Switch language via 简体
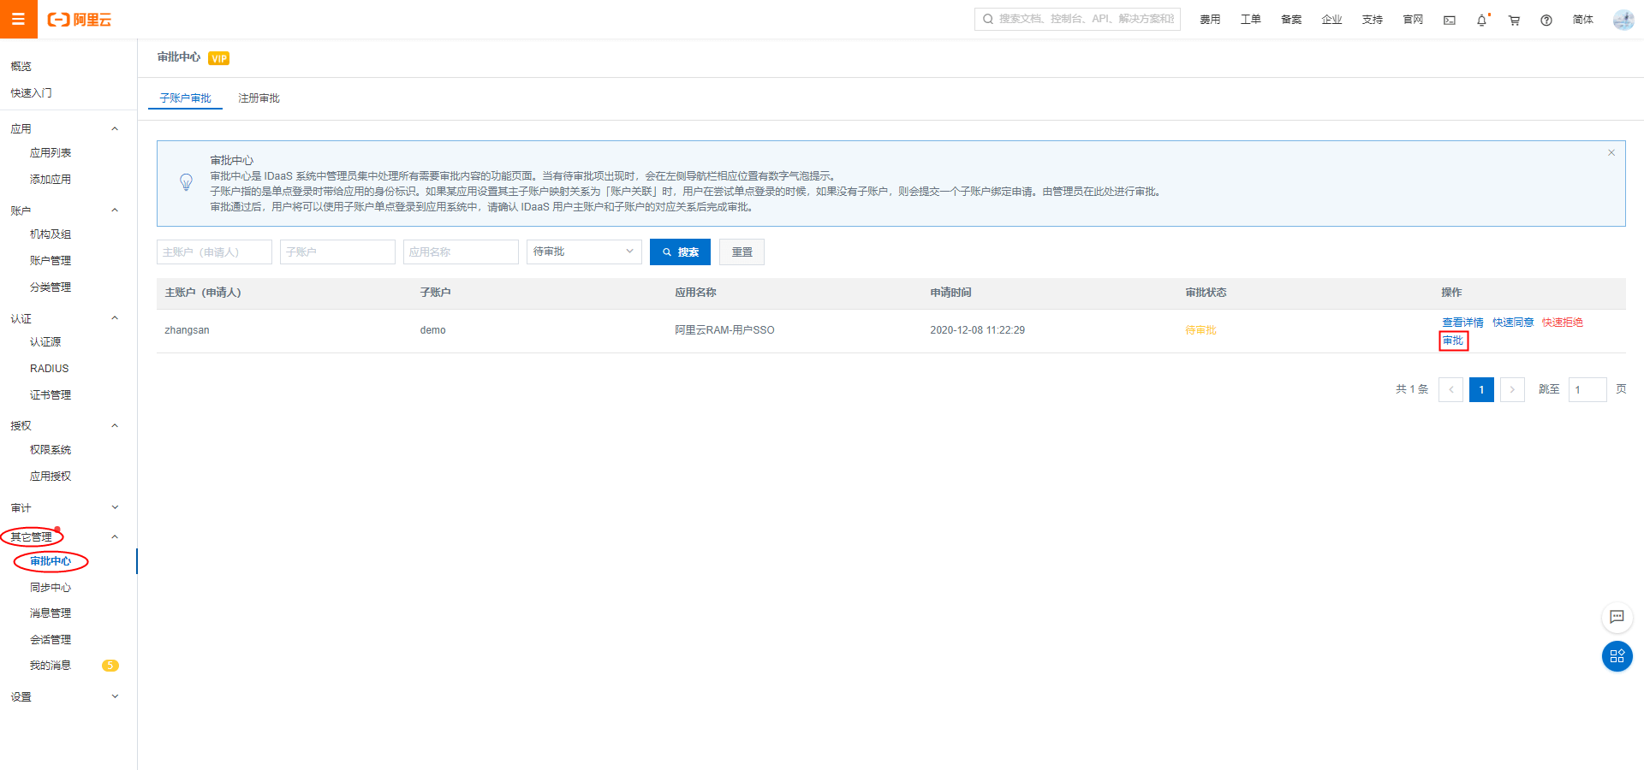Screen dimensions: 1644x770 click(x=1583, y=20)
